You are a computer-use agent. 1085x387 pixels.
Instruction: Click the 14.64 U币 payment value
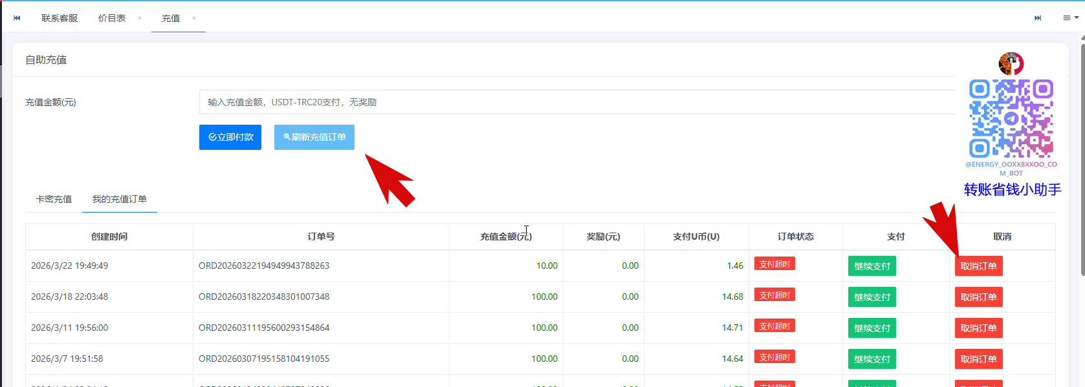732,359
